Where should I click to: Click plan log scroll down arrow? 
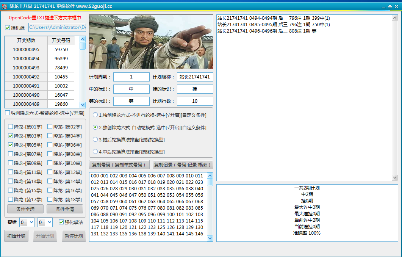(395, 177)
